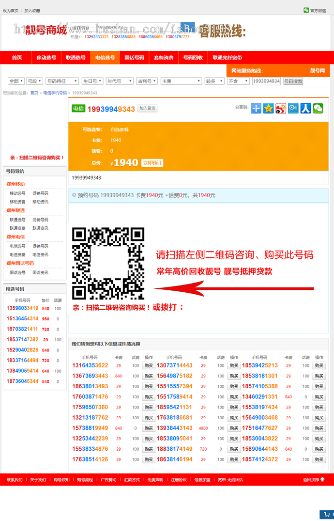Click 购买 for number 13938443143
This screenshot has width=334, height=521.
pos(234,428)
